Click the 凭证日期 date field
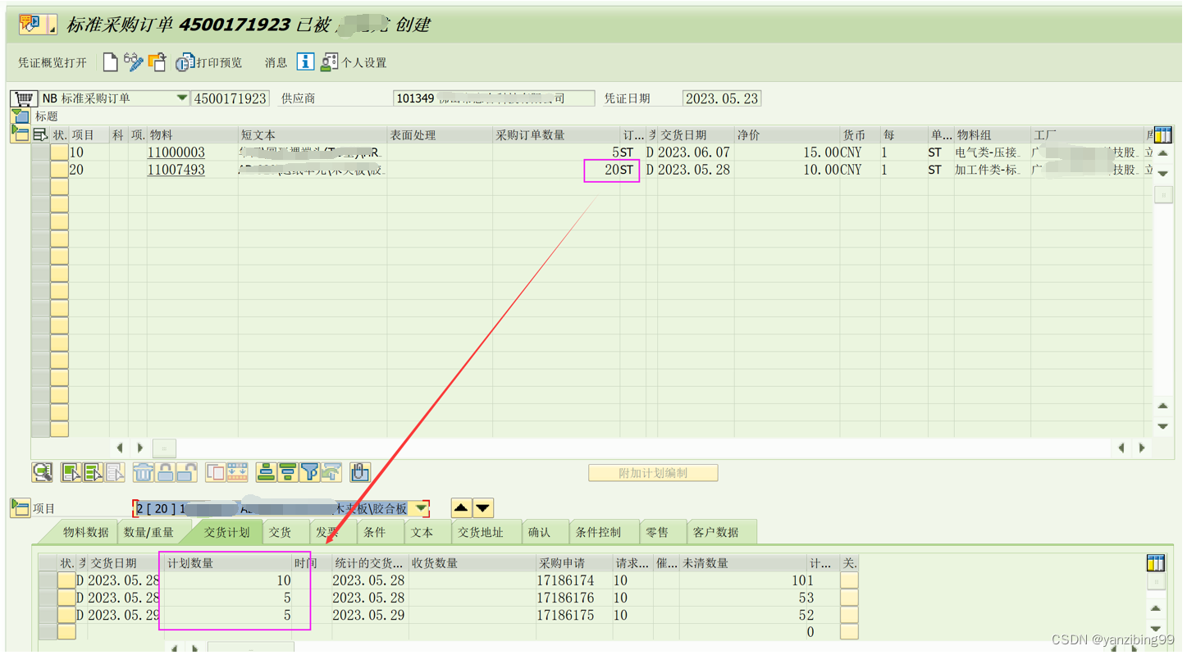 click(x=722, y=97)
